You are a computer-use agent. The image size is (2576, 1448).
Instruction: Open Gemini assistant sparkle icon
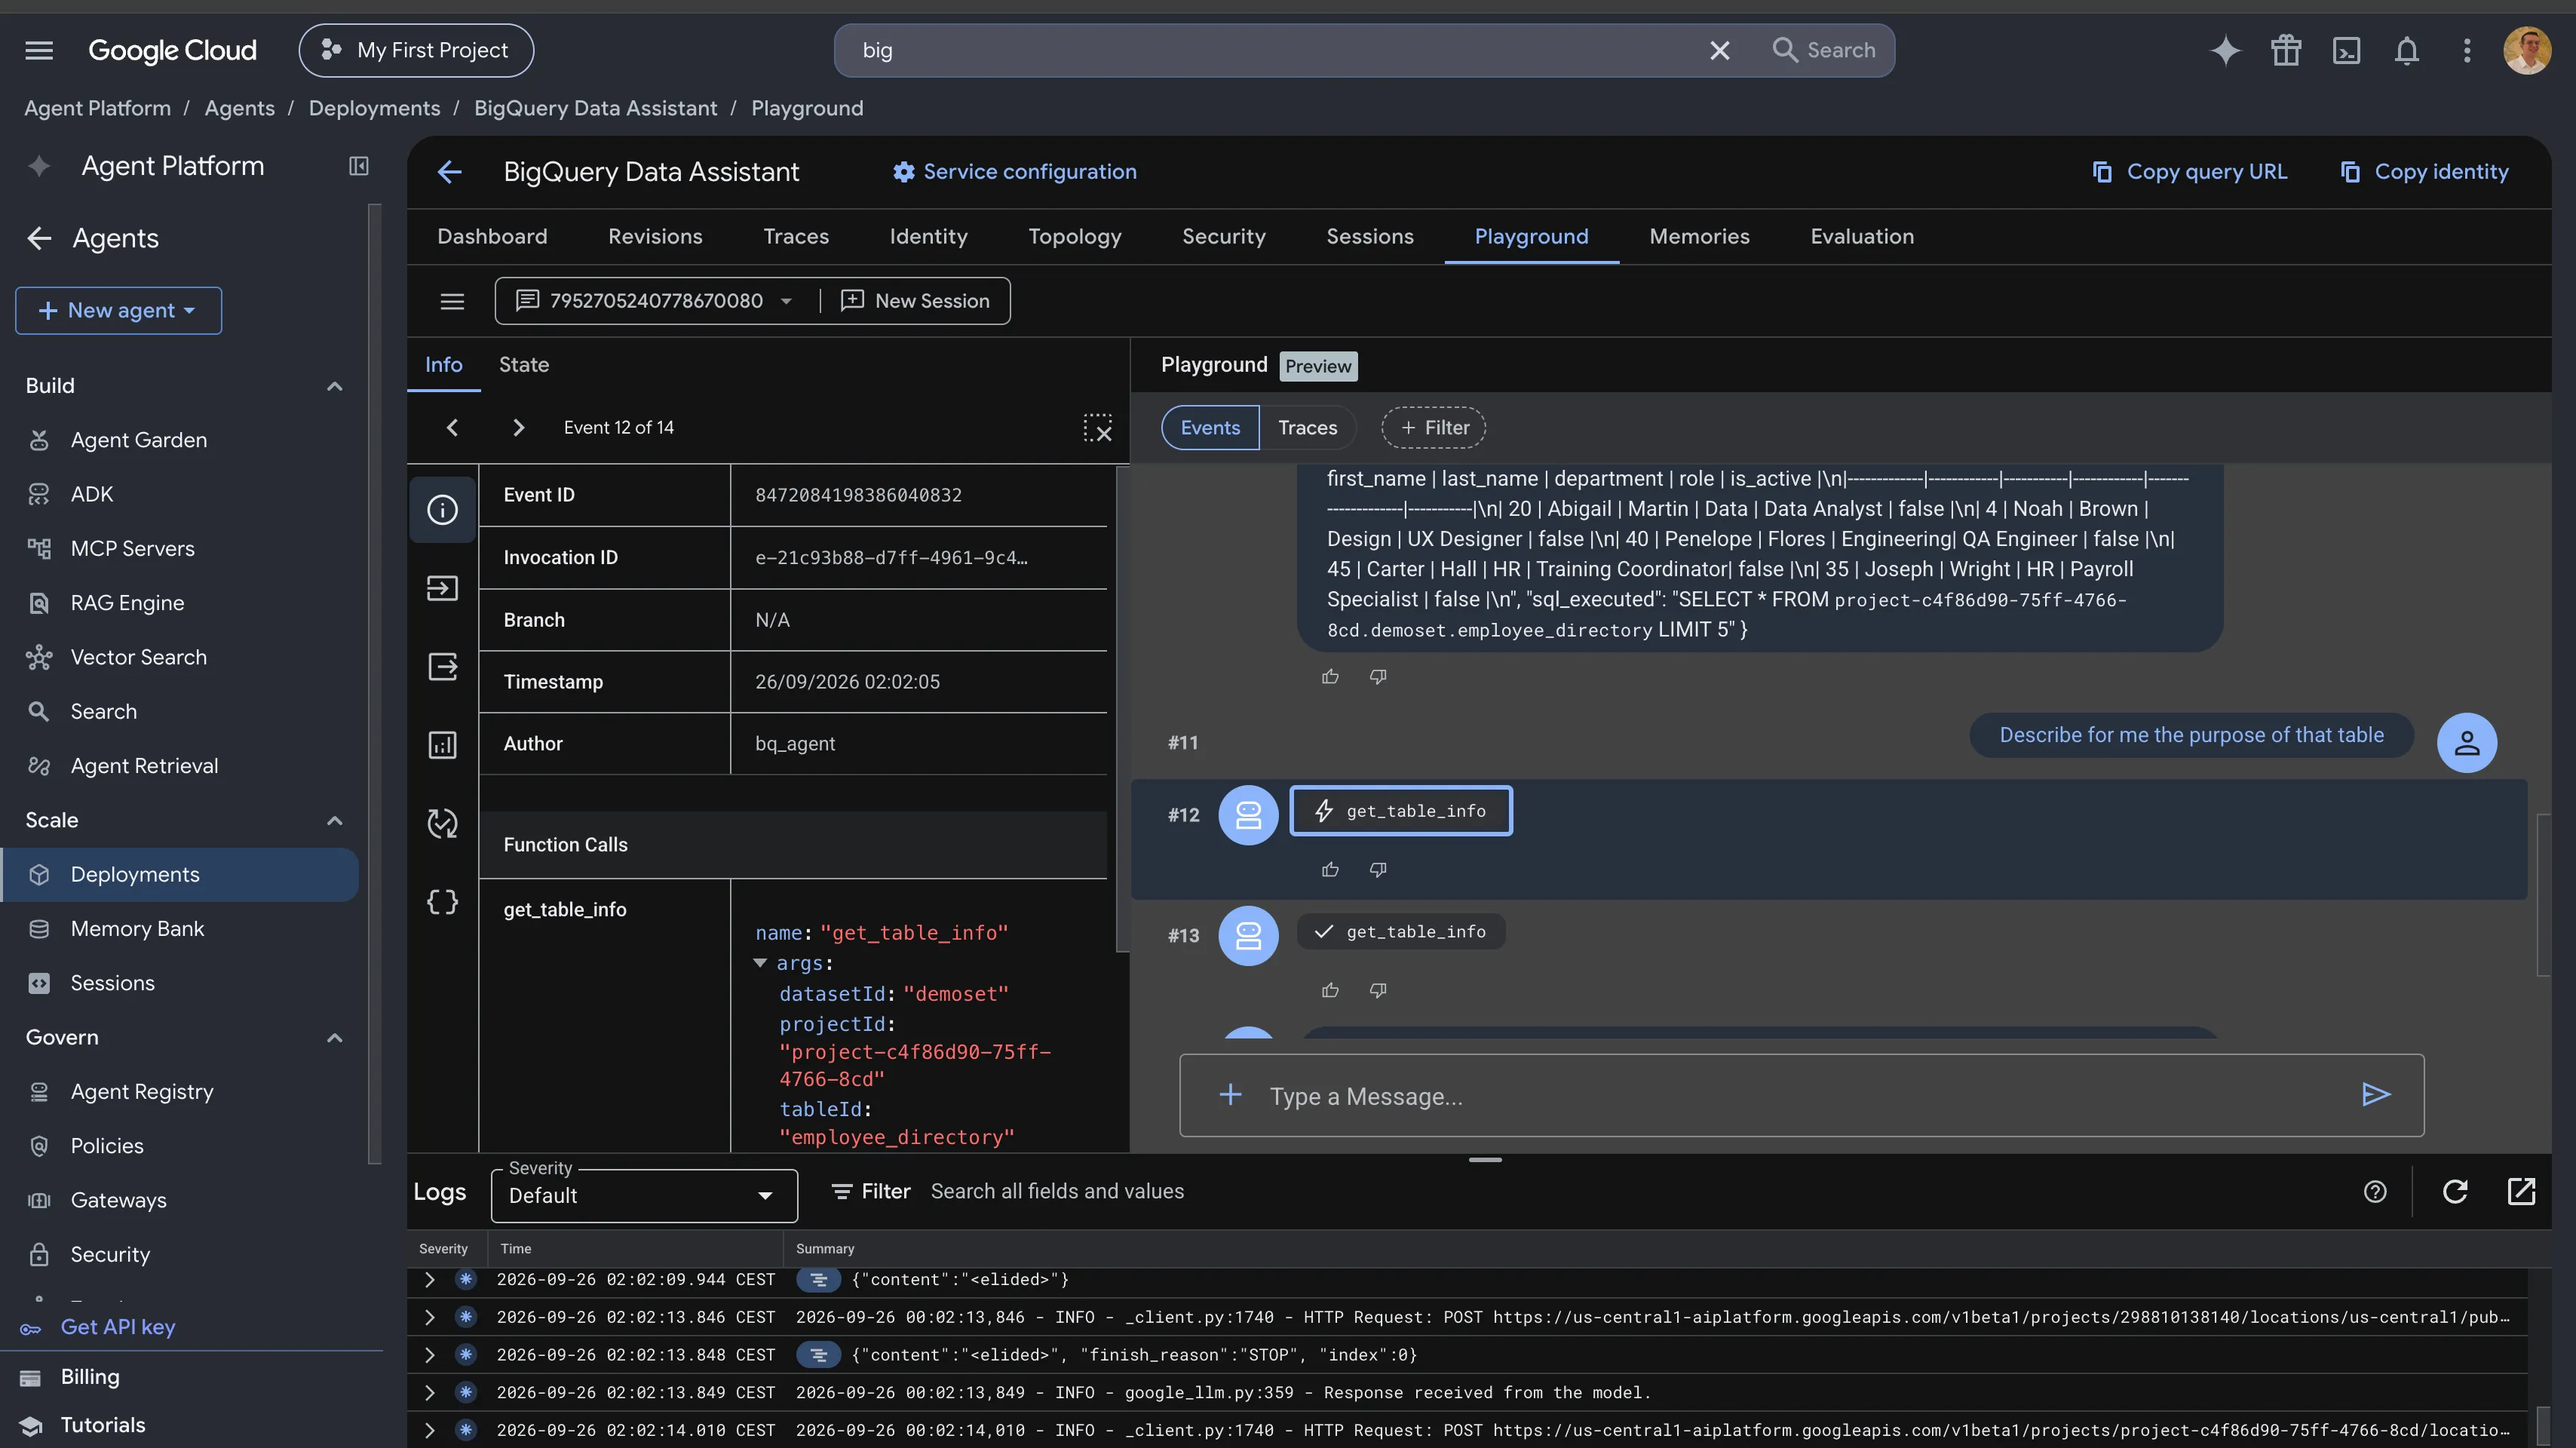coord(2225,50)
